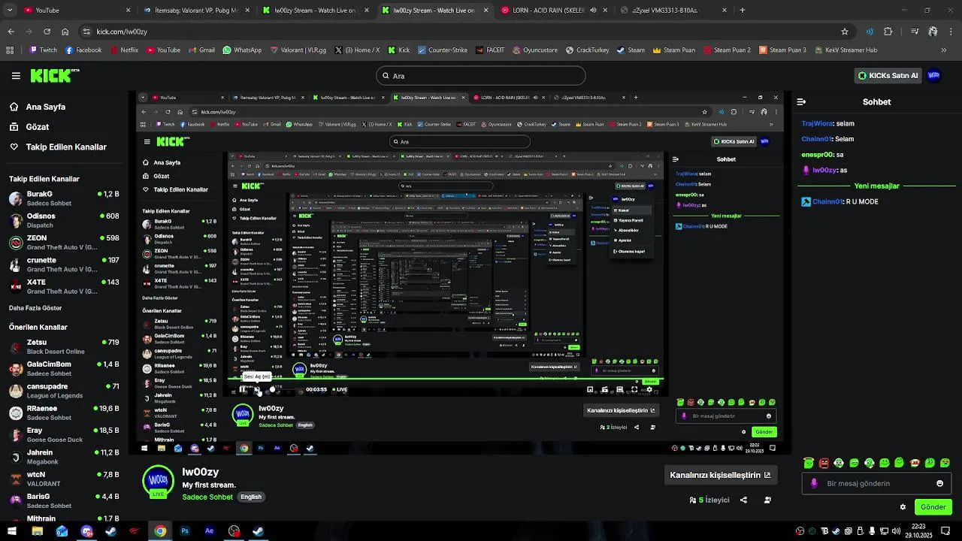
Task: Switch to the Zyxel VMG3313 tab
Action: click(673, 11)
